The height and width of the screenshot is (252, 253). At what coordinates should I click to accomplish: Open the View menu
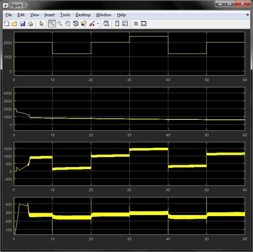[x=35, y=15]
